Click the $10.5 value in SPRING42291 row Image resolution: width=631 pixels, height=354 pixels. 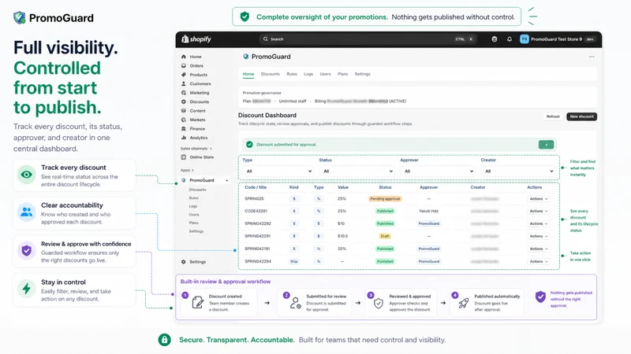pyautogui.click(x=342, y=236)
